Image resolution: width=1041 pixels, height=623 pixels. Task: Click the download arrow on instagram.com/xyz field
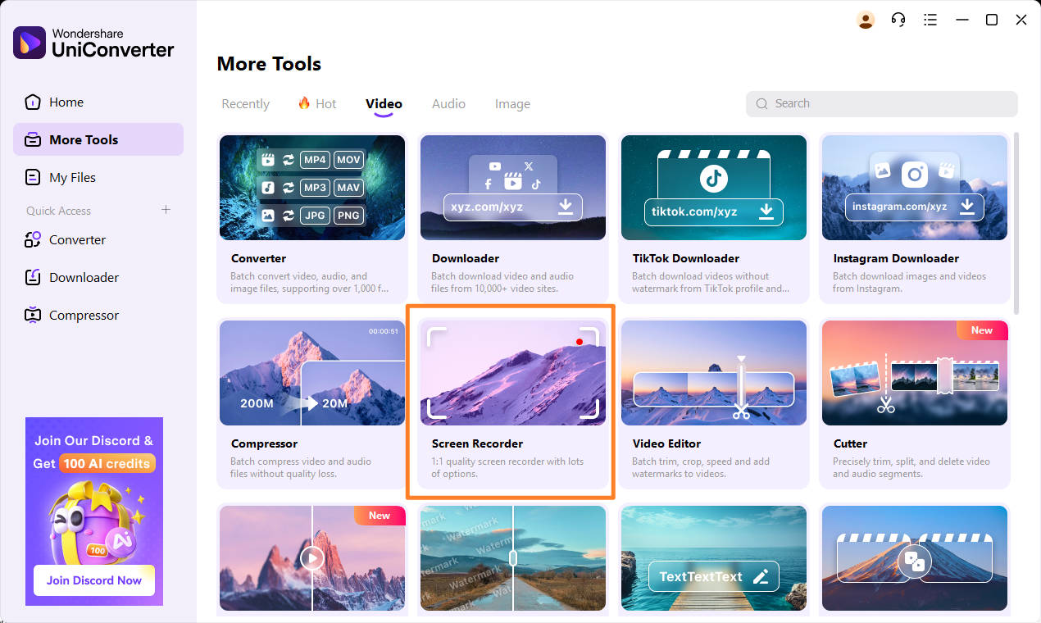pyautogui.click(x=967, y=206)
